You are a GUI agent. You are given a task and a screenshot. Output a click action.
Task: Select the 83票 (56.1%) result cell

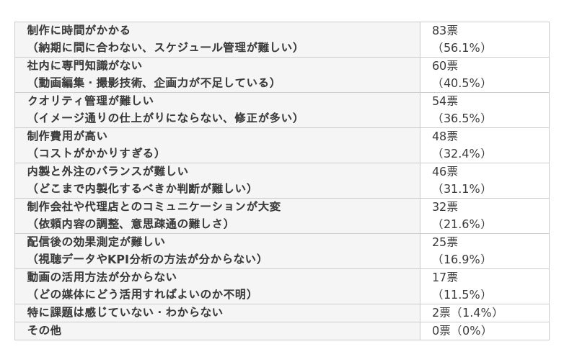pos(484,40)
